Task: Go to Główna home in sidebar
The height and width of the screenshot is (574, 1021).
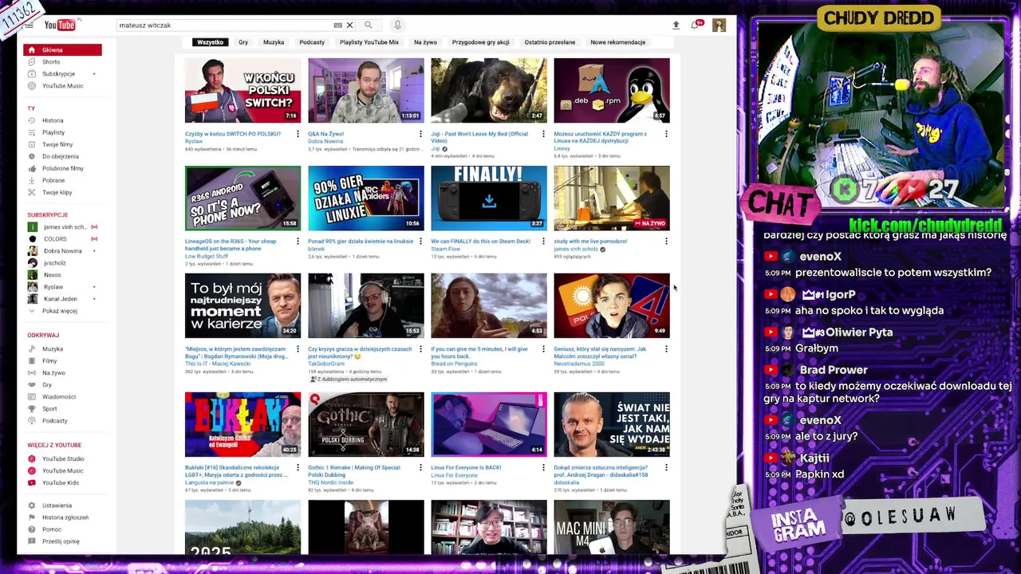Action: (62, 49)
